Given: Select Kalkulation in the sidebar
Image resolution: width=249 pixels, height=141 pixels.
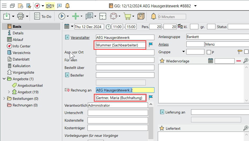Looking at the screenshot, I should click(x=21, y=66).
